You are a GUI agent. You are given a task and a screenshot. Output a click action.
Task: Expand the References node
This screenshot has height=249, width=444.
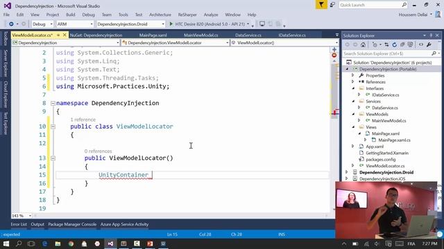pos(353,82)
